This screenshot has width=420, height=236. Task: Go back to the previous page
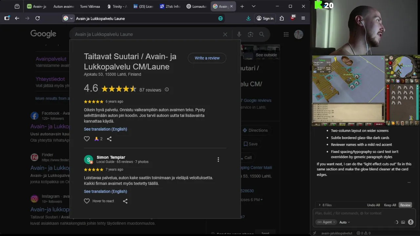(x=17, y=18)
